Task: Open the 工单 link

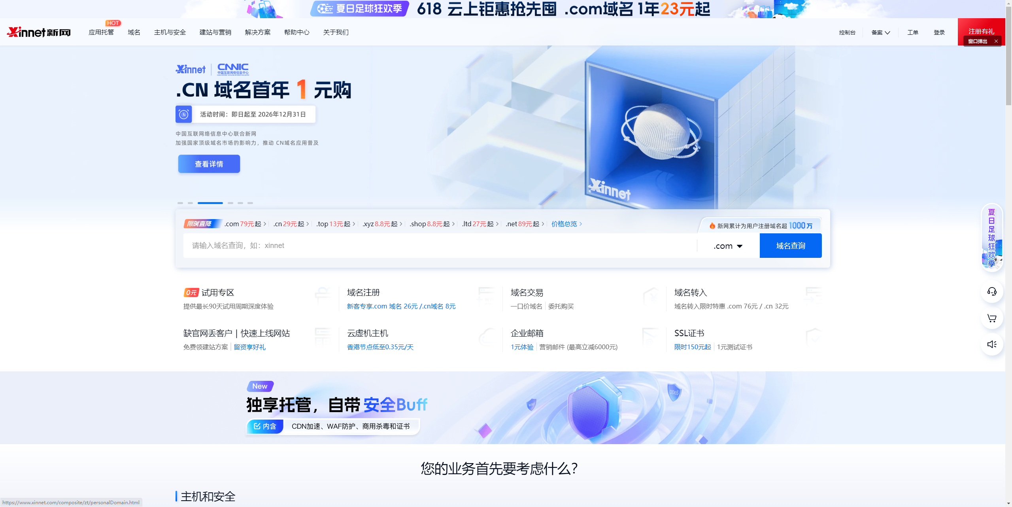Action: (x=913, y=32)
